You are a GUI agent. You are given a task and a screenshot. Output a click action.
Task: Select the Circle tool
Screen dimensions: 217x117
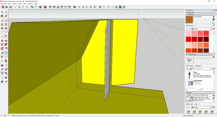(x=2, y=28)
